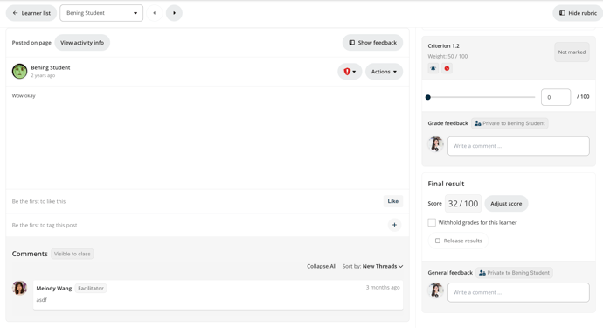Click the criterion score input field
Screen dimensions: 603x335
point(556,97)
